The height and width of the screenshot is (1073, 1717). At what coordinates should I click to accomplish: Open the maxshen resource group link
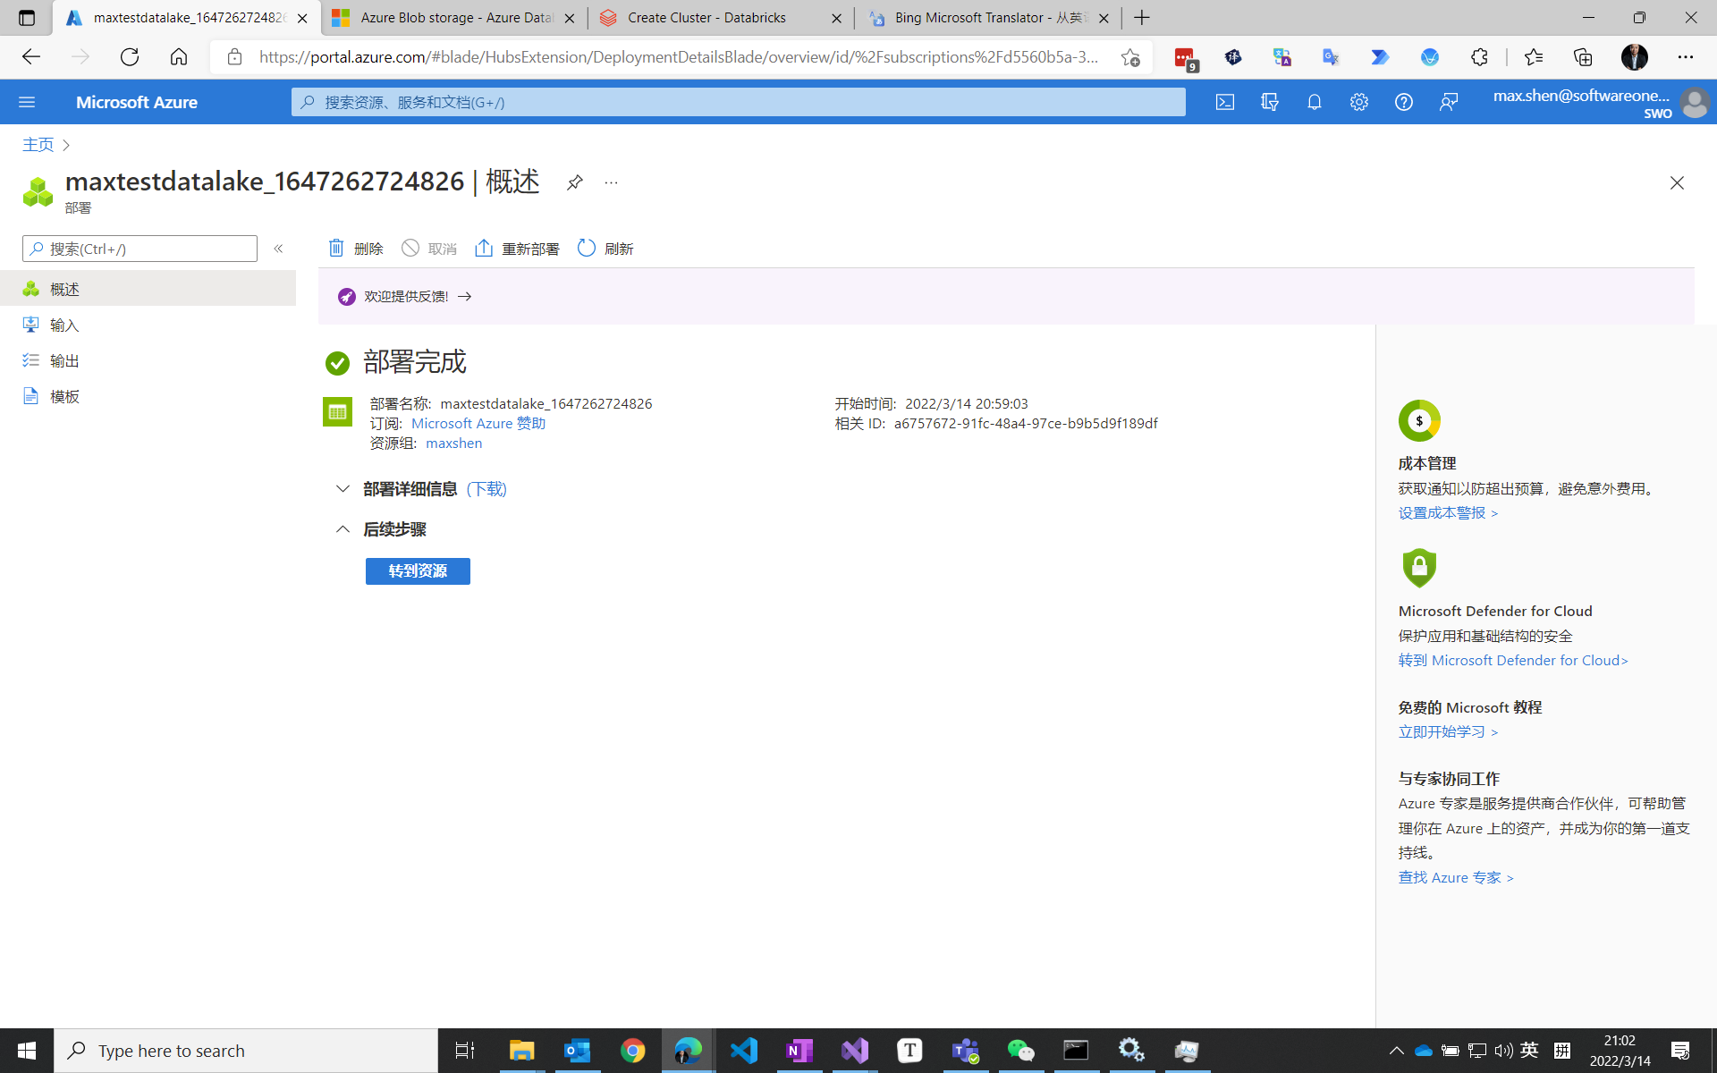pos(453,443)
